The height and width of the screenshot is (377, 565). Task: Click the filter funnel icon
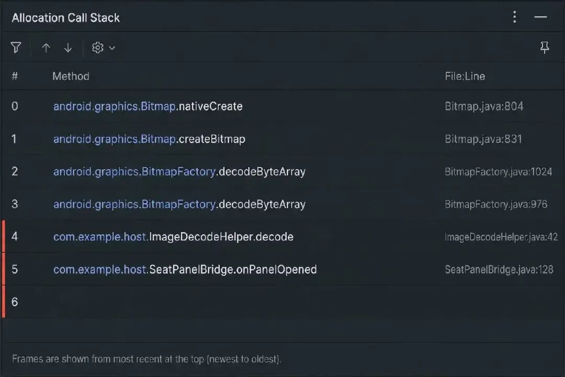pos(16,48)
